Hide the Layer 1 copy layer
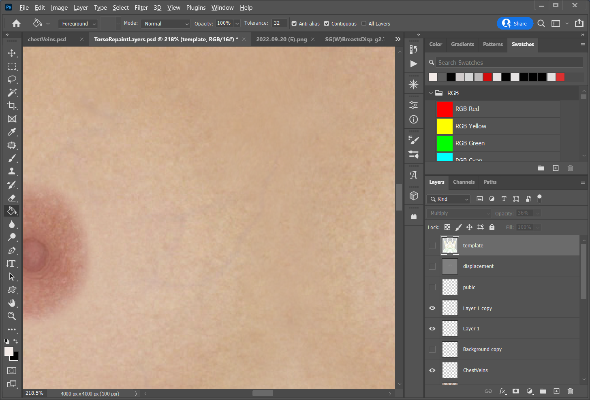The width and height of the screenshot is (590, 400). click(x=432, y=308)
